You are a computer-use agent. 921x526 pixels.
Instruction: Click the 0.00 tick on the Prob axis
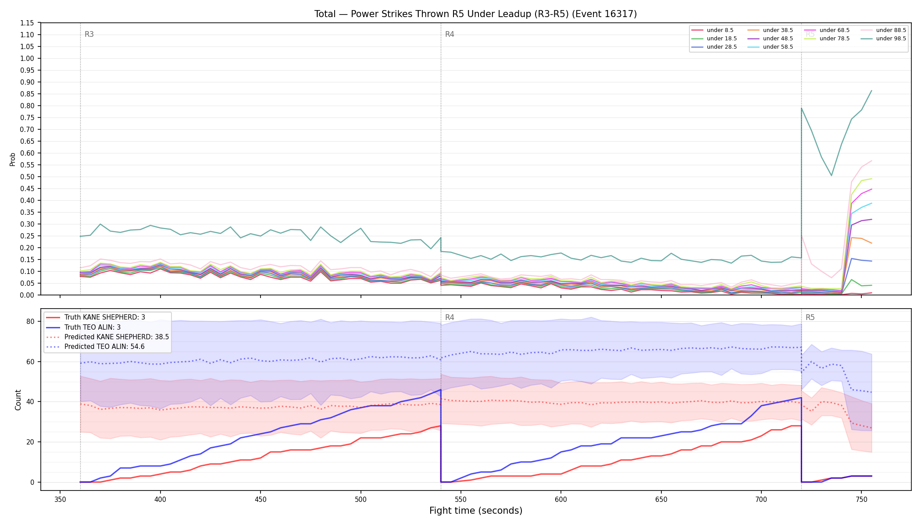coord(27,295)
